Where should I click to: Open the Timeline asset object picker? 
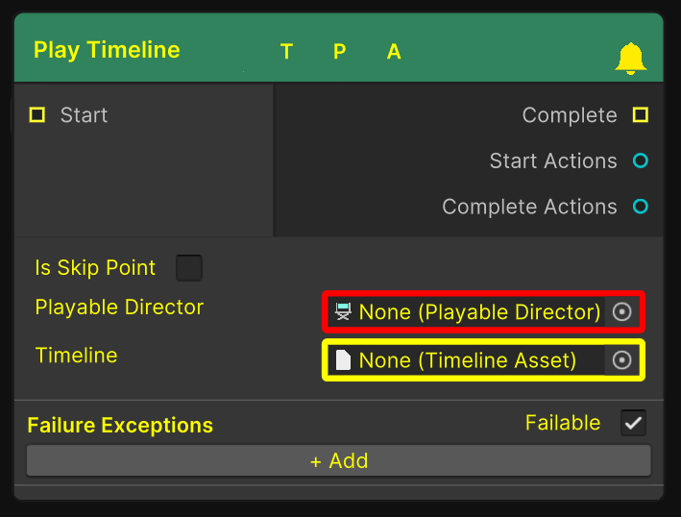pyautogui.click(x=622, y=360)
